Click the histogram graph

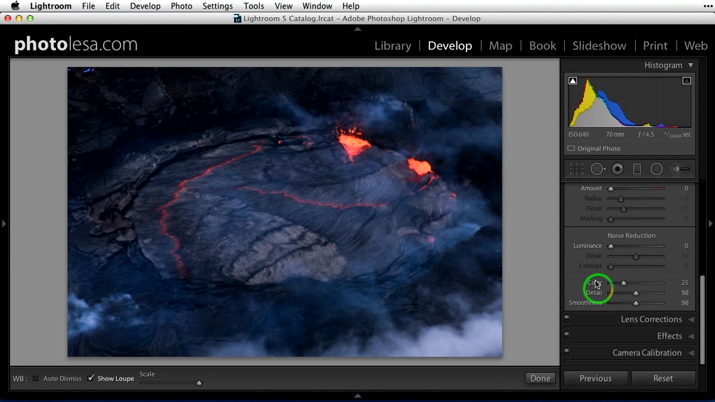[630, 102]
